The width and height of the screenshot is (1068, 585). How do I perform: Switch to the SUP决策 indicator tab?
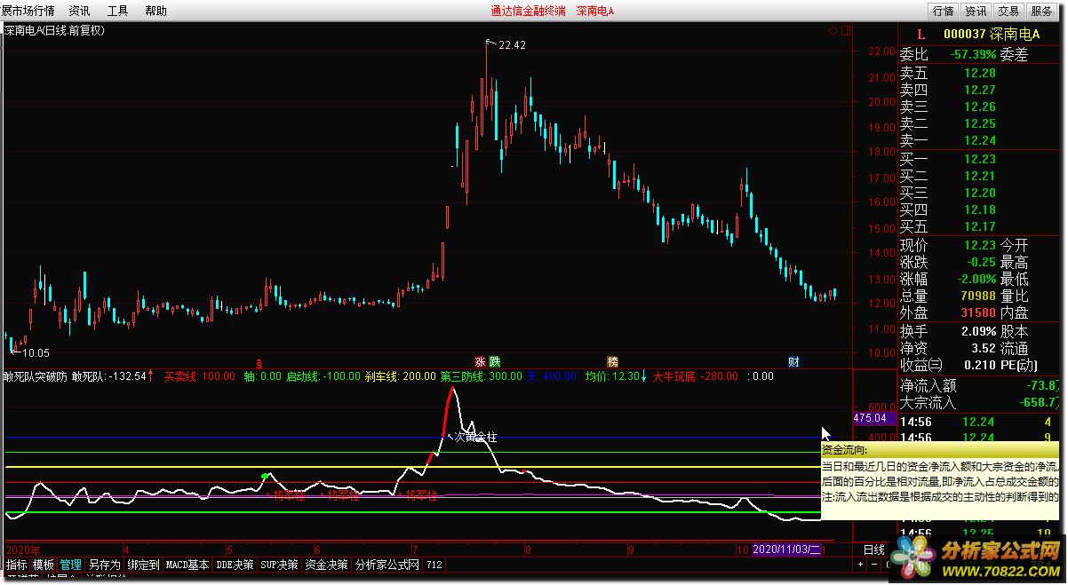(279, 565)
